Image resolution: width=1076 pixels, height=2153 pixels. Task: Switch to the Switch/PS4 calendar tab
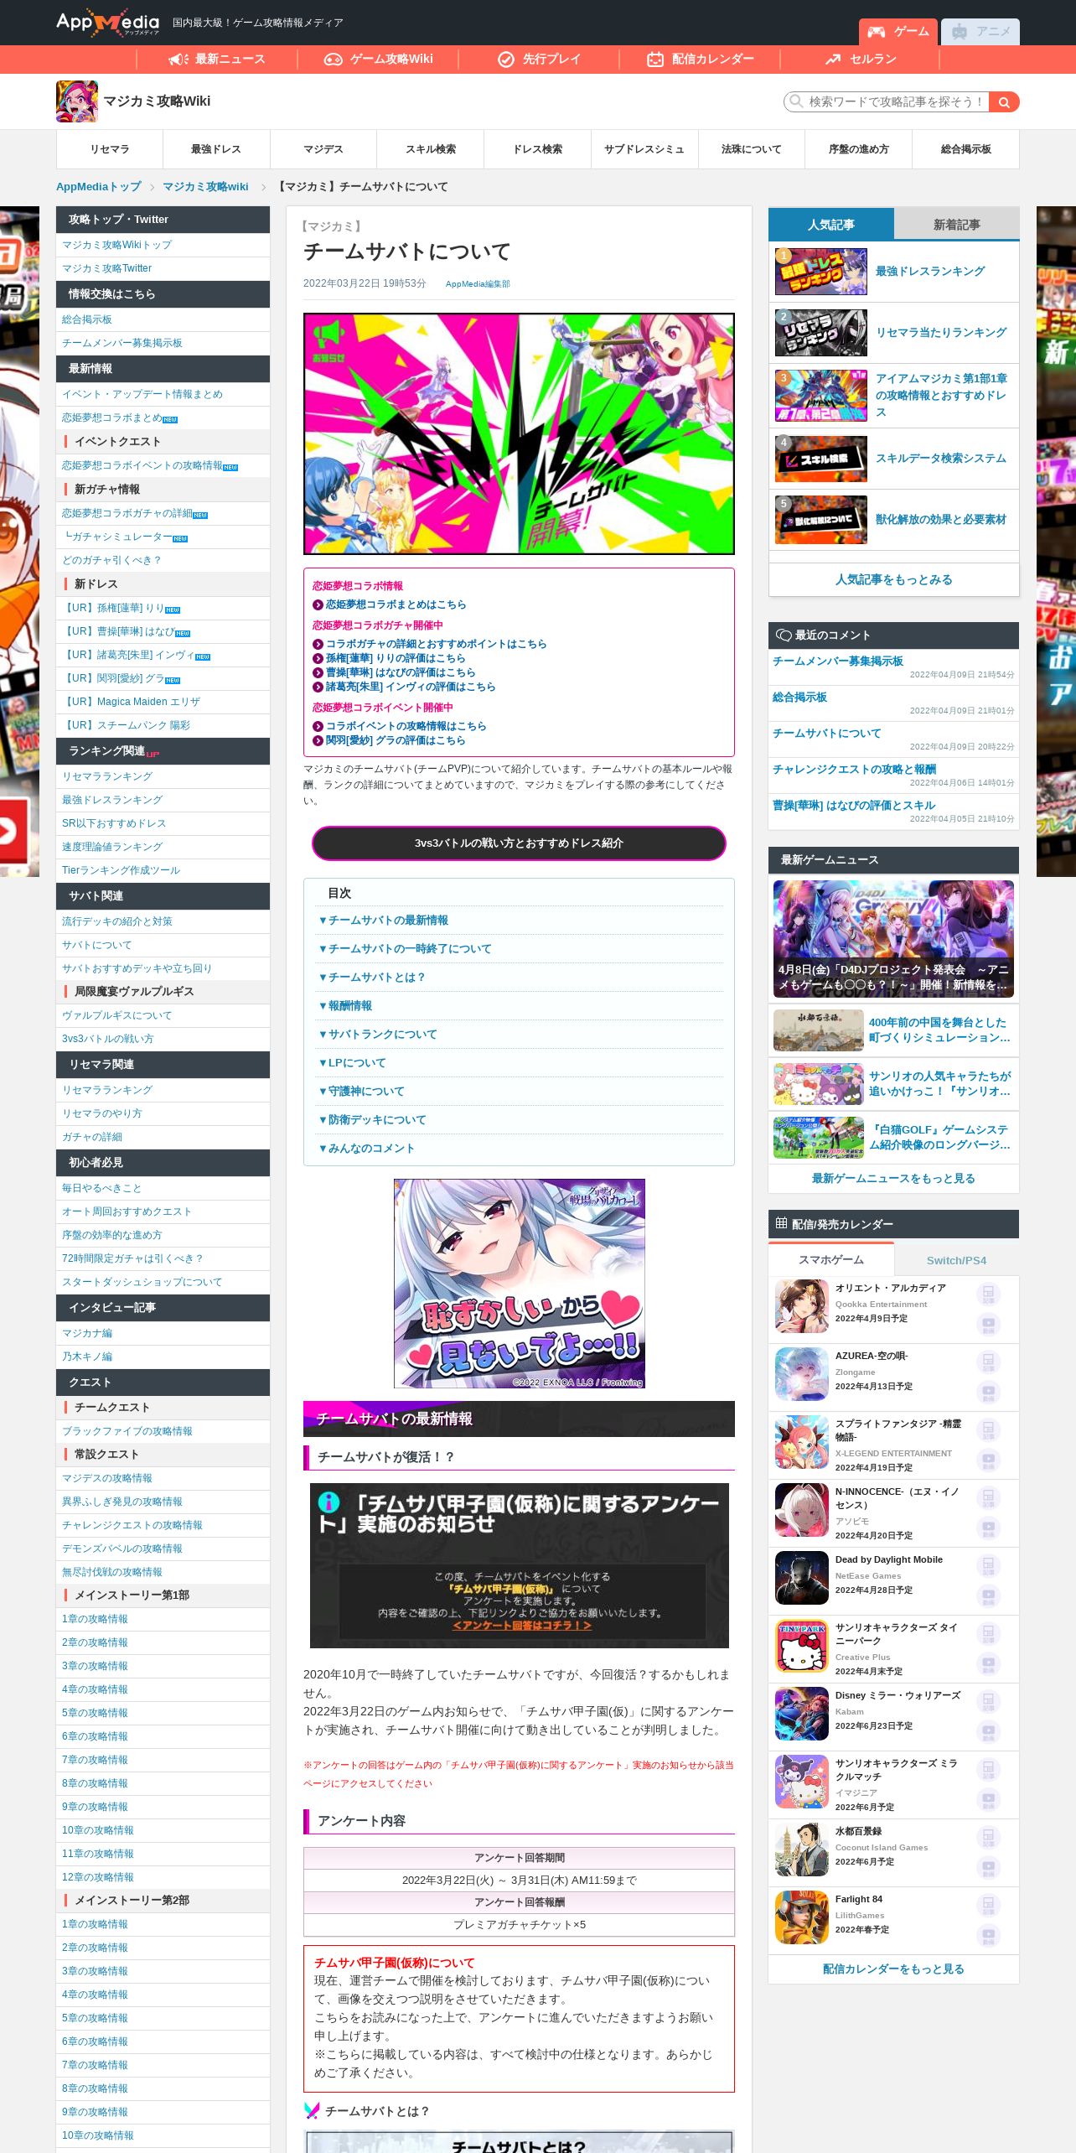pos(956,1260)
